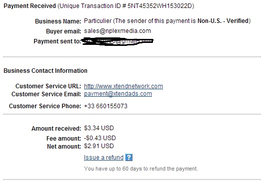Screen dimensions: 261x182
Task: Click the Business Name label
Action: [58, 21]
